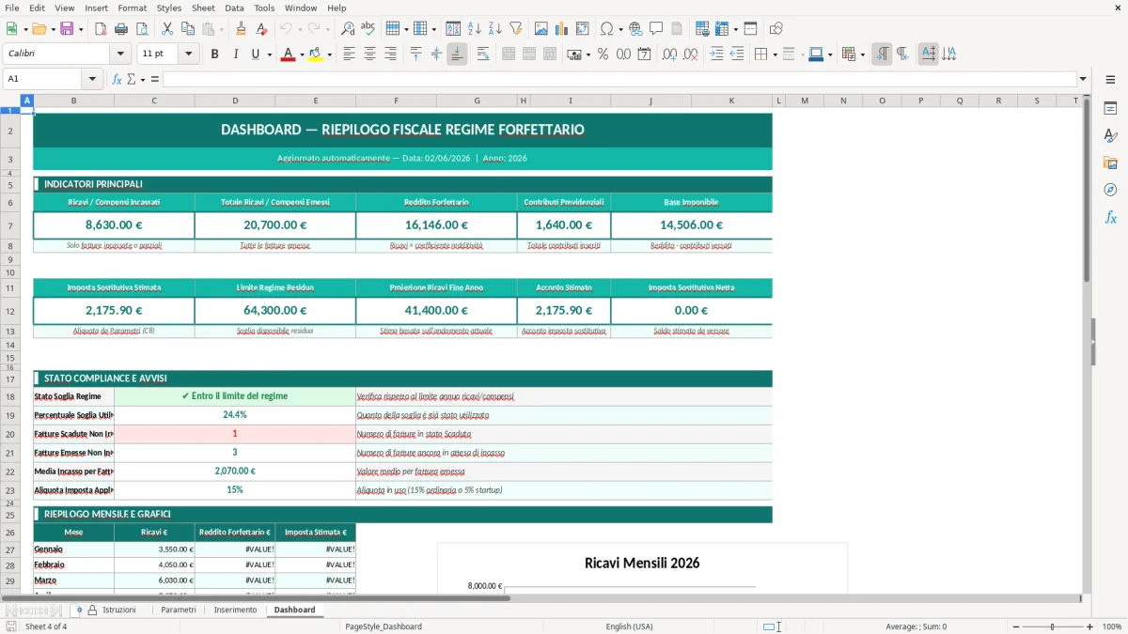Click the Cut scissors icon
Image resolution: width=1128 pixels, height=634 pixels.
pos(167,29)
